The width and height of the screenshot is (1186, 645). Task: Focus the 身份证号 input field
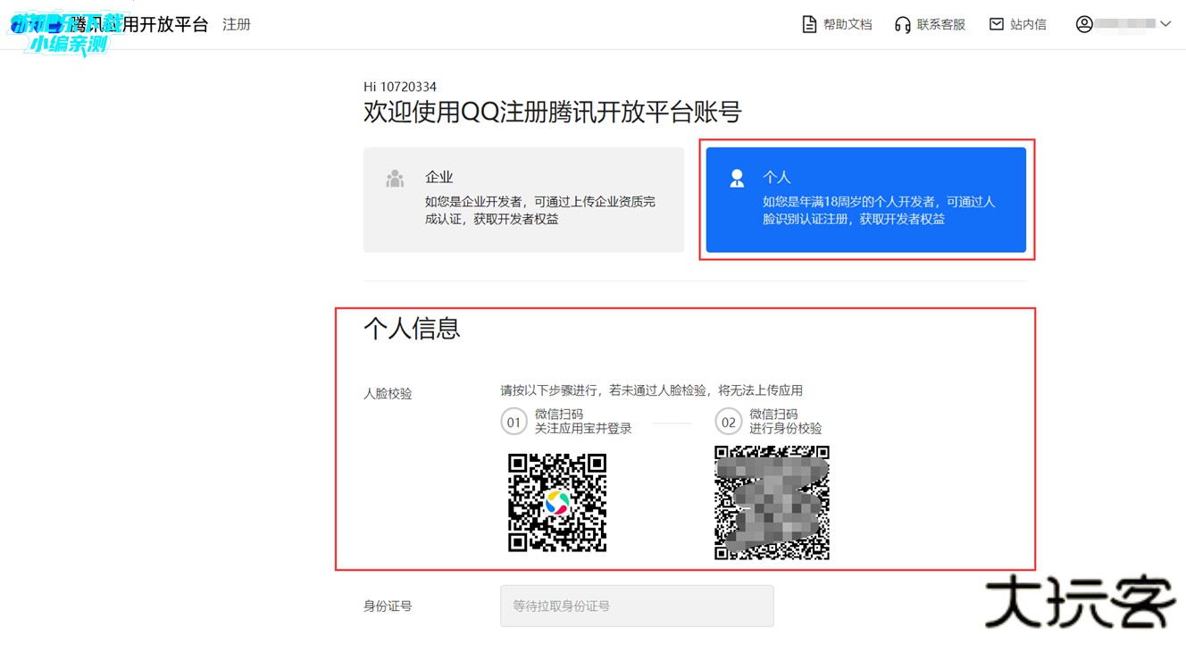pyautogui.click(x=637, y=606)
